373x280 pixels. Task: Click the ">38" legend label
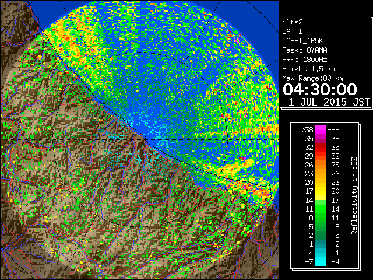coord(307,130)
